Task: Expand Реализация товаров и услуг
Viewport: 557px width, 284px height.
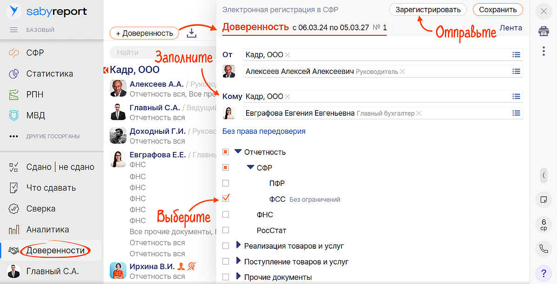Action: point(239,245)
